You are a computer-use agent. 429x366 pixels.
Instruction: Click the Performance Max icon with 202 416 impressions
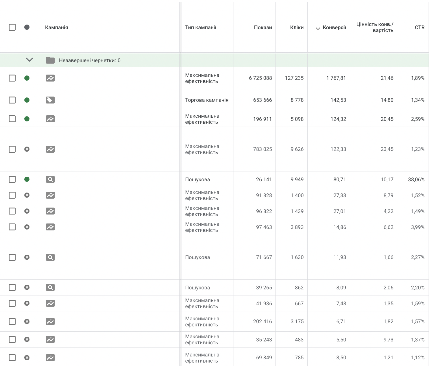click(x=50, y=321)
